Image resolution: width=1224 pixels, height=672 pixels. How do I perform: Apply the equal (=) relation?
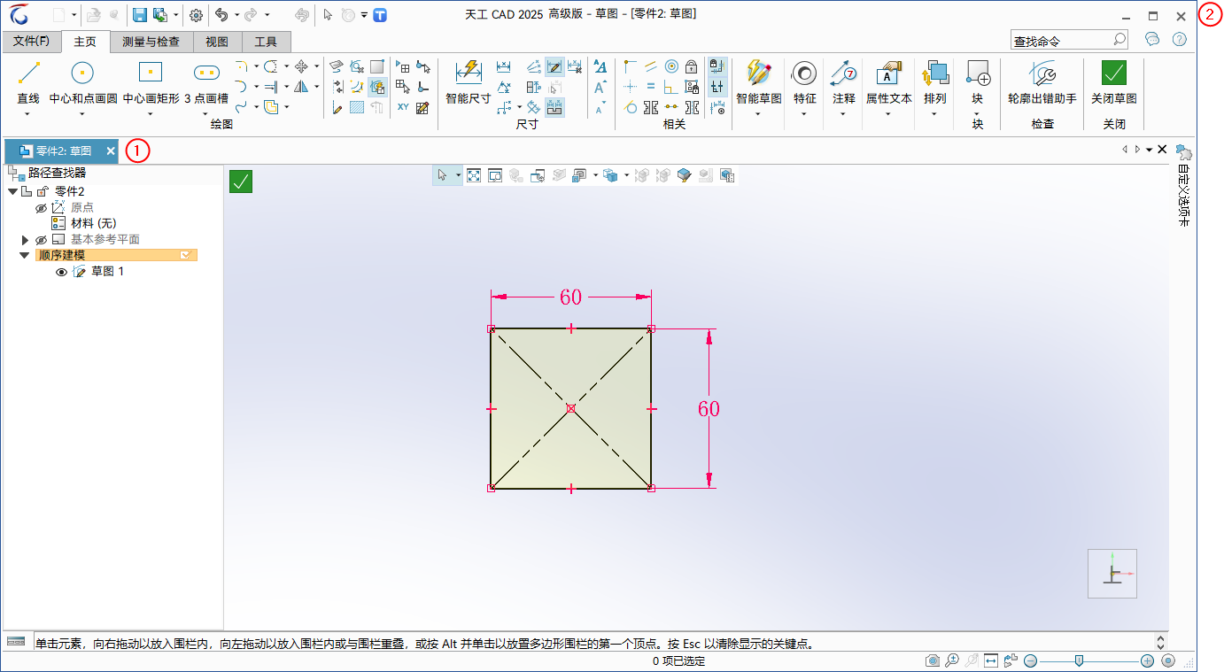click(651, 86)
